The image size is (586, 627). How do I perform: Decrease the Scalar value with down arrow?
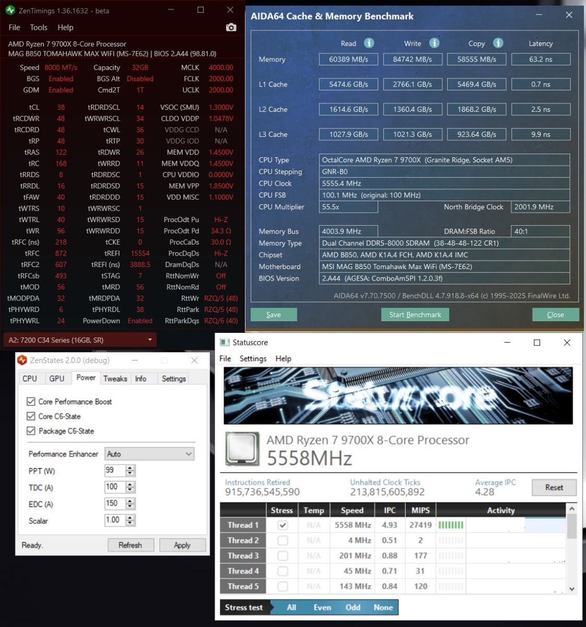tap(131, 524)
